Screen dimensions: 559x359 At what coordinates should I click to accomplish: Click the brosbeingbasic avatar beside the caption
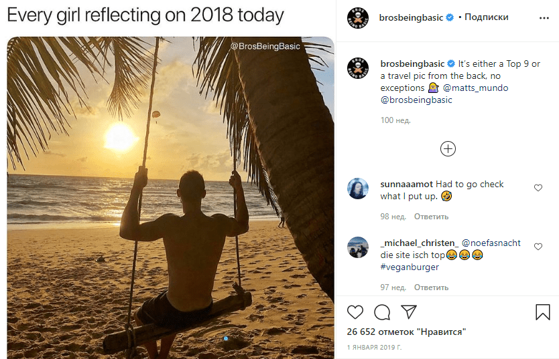[358, 69]
